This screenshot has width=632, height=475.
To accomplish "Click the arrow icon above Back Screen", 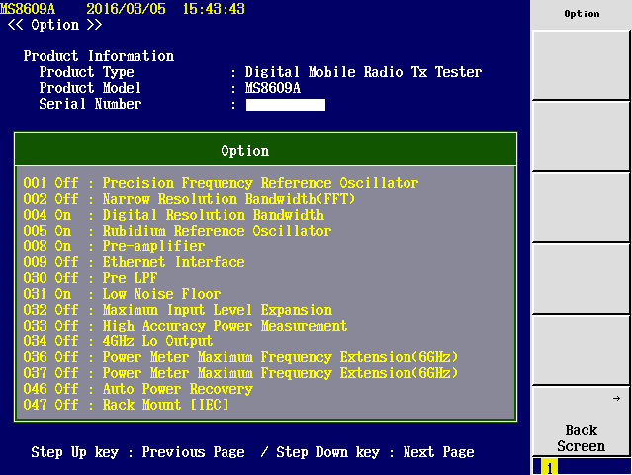I will pos(616,399).
